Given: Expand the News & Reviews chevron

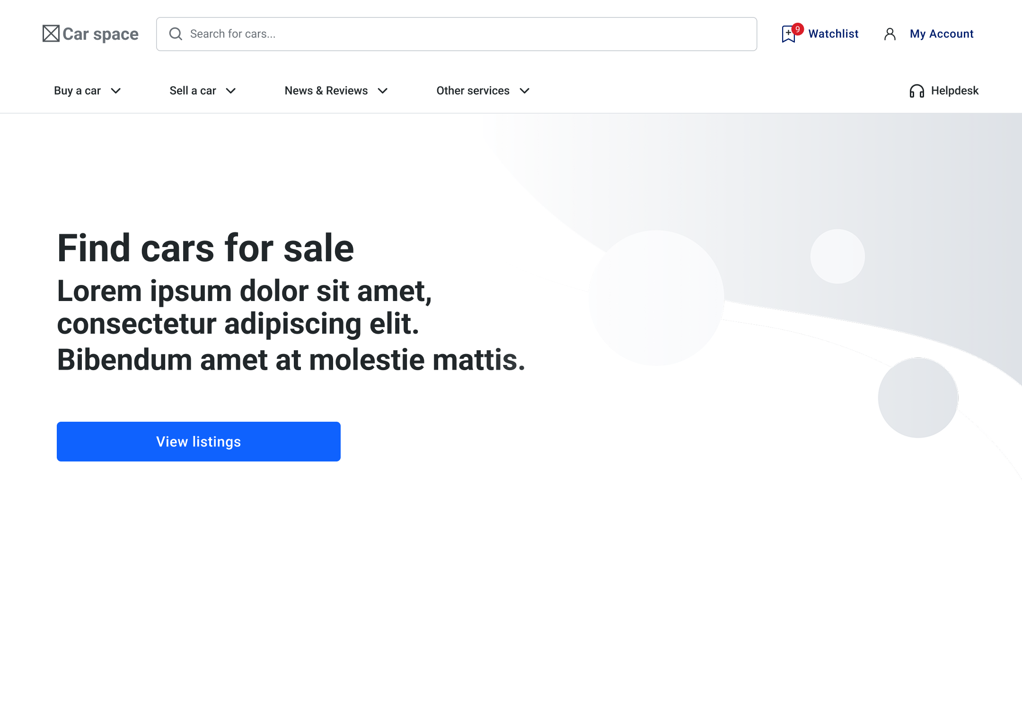Looking at the screenshot, I should click(x=383, y=91).
